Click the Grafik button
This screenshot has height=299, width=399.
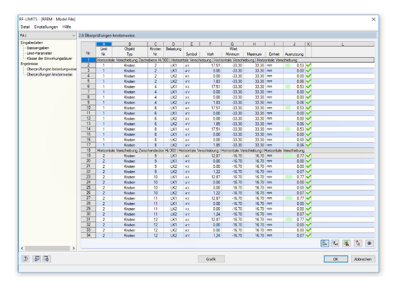point(211,259)
